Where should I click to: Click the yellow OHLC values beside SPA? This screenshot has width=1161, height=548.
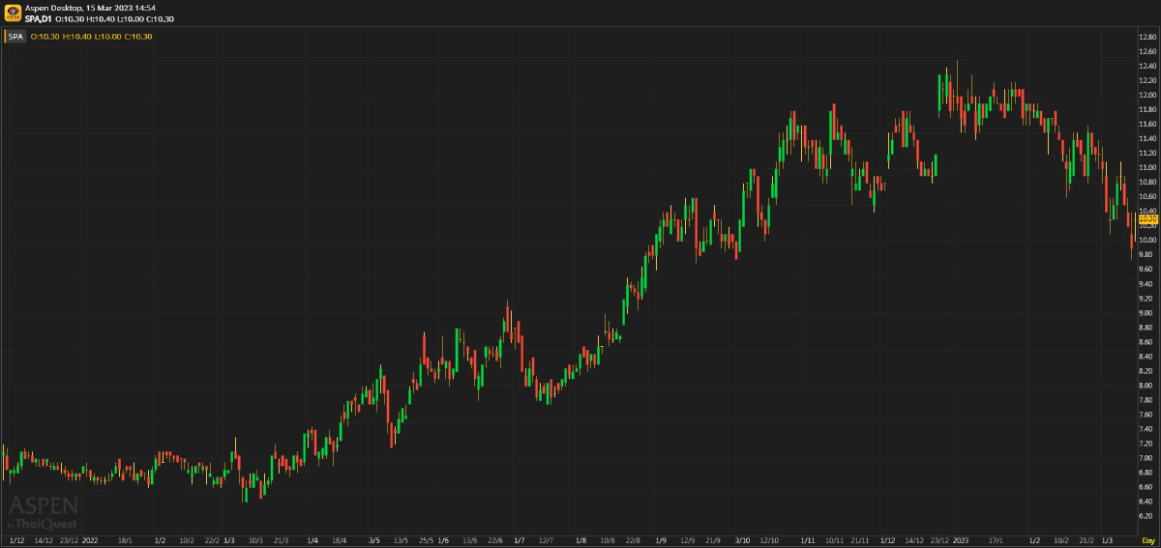pos(91,37)
